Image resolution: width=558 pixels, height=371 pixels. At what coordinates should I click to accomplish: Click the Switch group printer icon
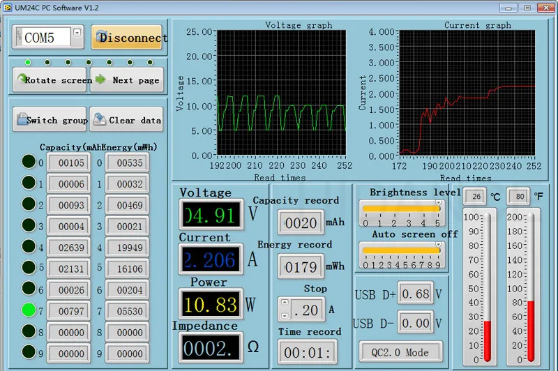pyautogui.click(x=22, y=119)
